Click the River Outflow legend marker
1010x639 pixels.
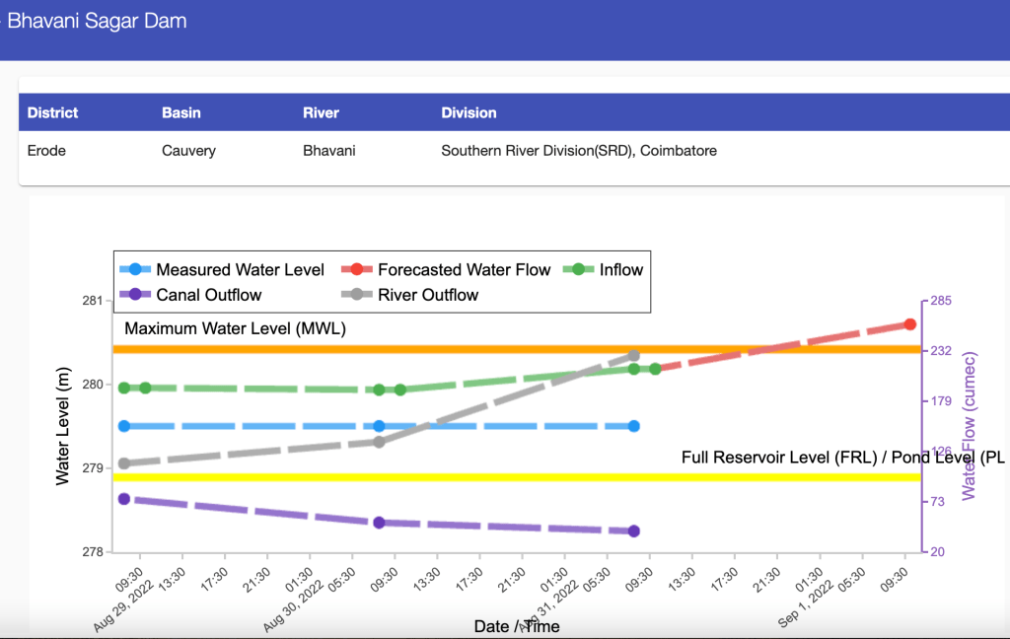pyautogui.click(x=357, y=295)
